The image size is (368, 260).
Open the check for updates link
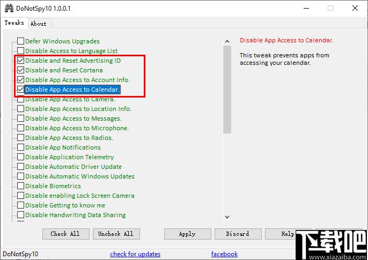[135, 254]
